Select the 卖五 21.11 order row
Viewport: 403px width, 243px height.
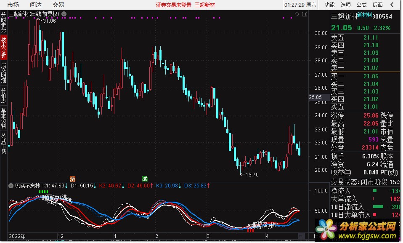point(365,37)
